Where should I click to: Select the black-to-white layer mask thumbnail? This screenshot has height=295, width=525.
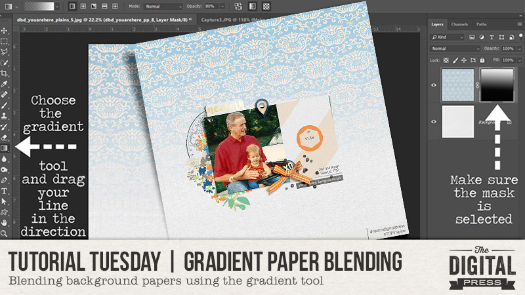(496, 85)
